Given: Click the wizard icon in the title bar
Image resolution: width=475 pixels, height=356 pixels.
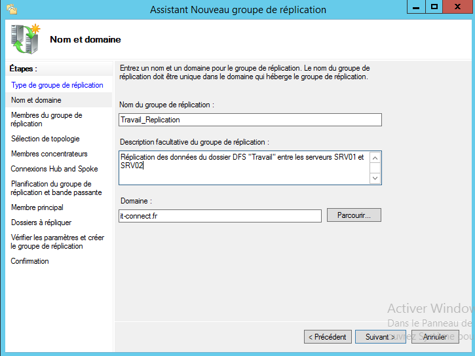Looking at the screenshot, I should 10,9.
